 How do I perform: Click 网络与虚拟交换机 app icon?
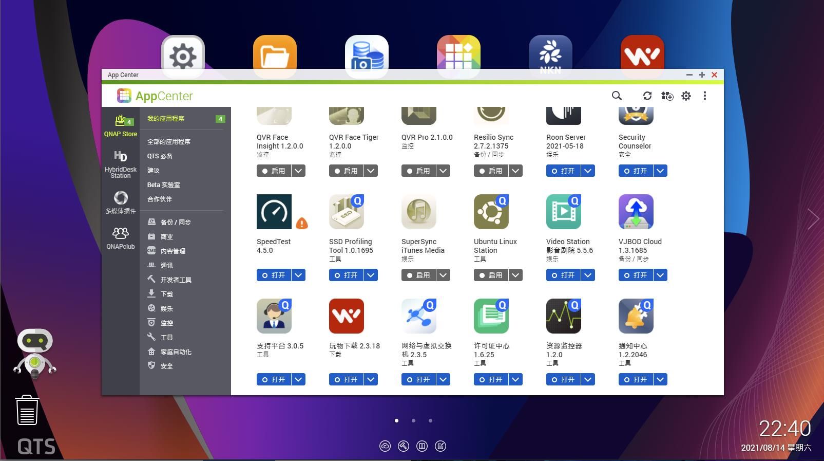pyautogui.click(x=419, y=316)
